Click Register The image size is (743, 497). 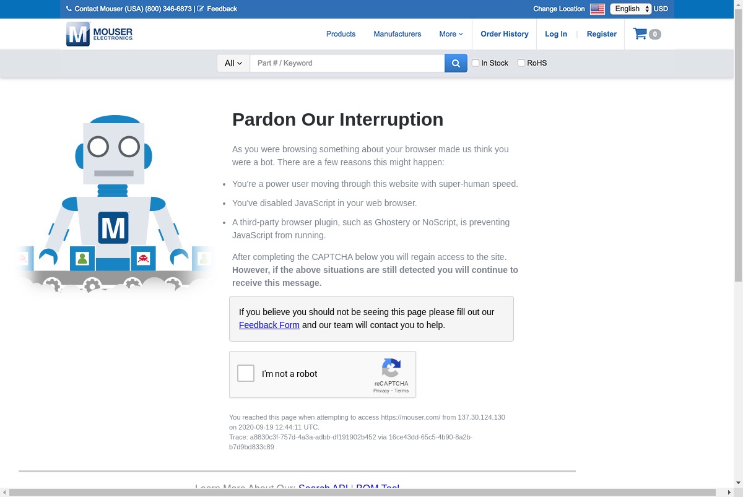click(602, 34)
